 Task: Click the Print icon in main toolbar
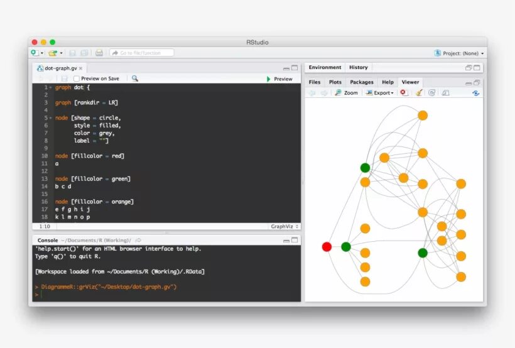pyautogui.click(x=99, y=53)
